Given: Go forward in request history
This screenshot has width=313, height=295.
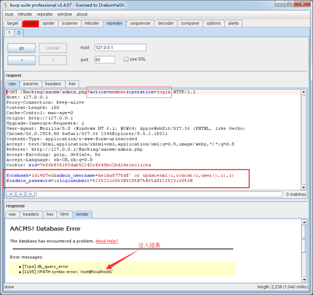Looking at the screenshot, I should pos(53,60).
